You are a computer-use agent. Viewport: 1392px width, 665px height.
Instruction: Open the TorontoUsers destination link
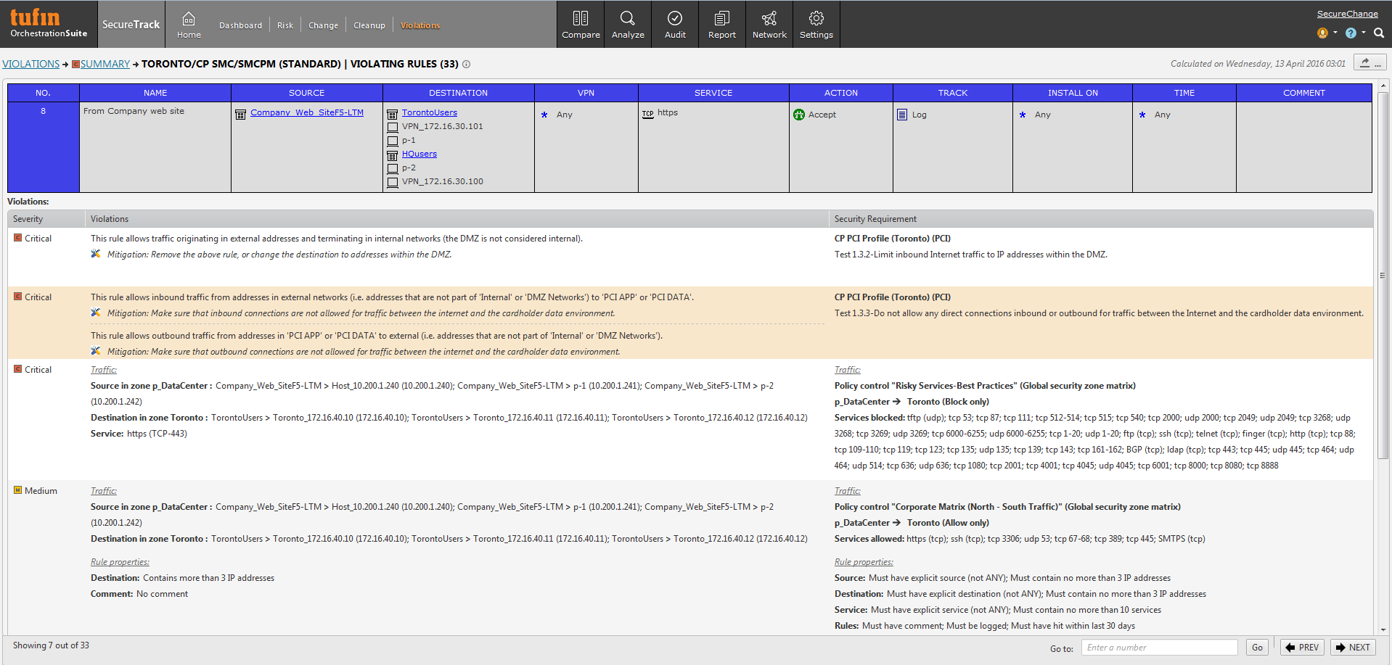pyautogui.click(x=430, y=112)
